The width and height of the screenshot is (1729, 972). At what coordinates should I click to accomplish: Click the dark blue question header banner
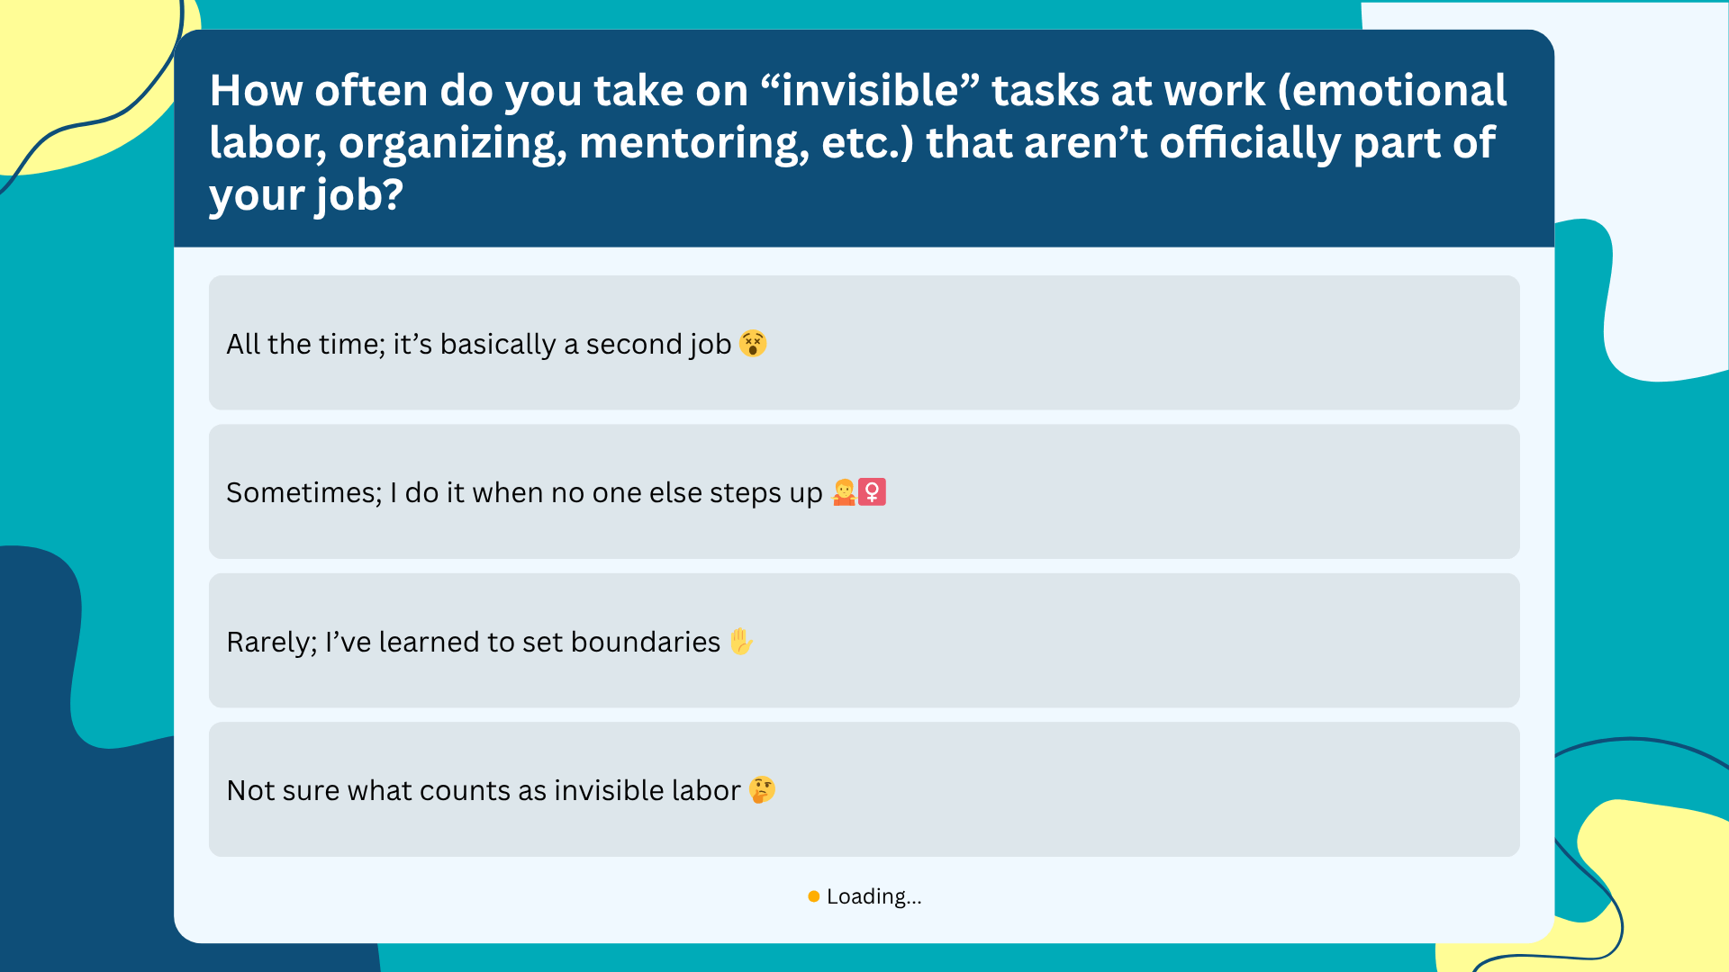(x=864, y=139)
